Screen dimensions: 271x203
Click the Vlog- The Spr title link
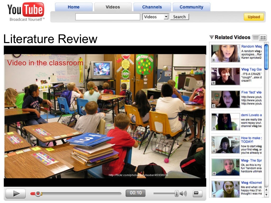click(251, 160)
